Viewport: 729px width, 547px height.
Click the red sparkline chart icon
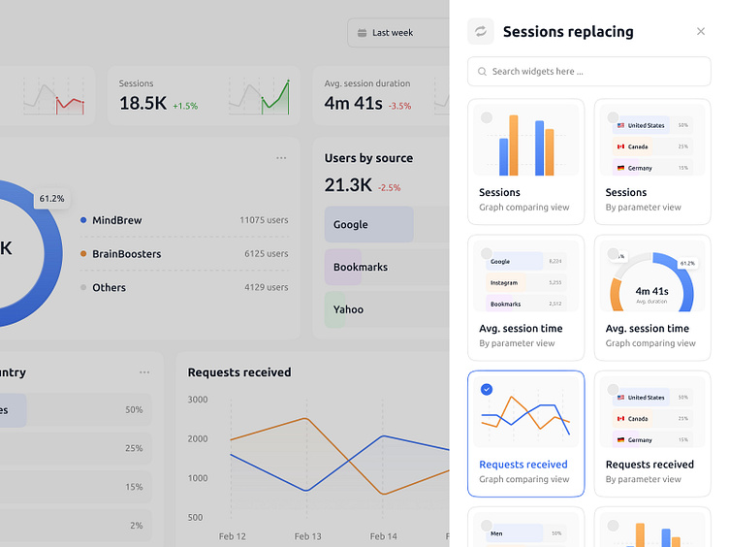(x=54, y=96)
